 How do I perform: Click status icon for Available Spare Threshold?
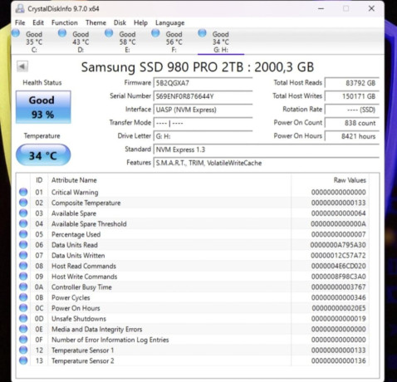(x=23, y=223)
